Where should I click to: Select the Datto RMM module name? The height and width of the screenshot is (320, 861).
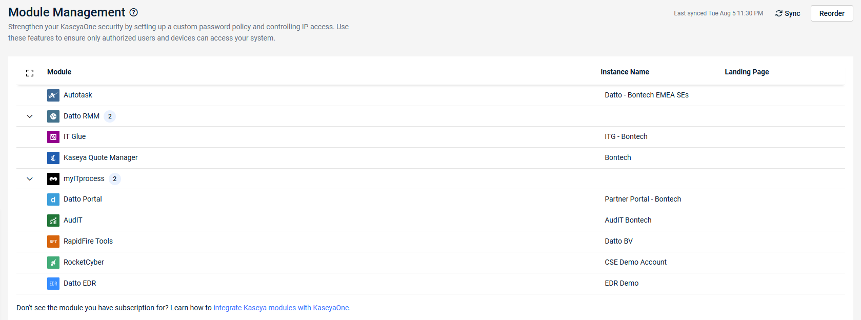click(x=82, y=116)
